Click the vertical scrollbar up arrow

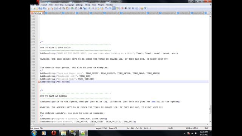click(210, 16)
